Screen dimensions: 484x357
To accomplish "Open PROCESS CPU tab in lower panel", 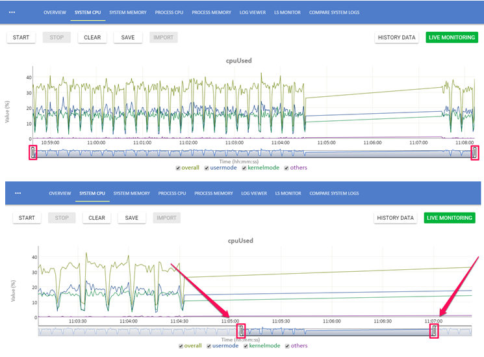I will click(x=172, y=193).
